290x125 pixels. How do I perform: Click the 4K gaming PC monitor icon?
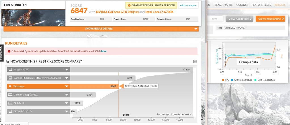coord(10,70)
